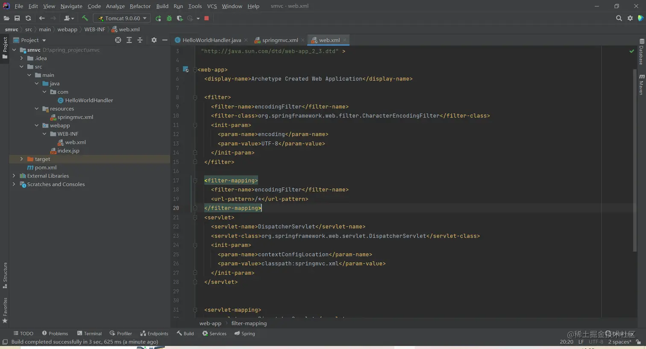Click the Debug bug icon in toolbar
646x349 pixels.
coord(169,18)
